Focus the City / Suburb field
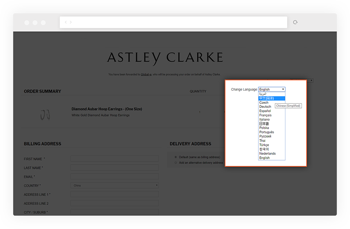The width and height of the screenshot is (350, 229). tap(114, 212)
